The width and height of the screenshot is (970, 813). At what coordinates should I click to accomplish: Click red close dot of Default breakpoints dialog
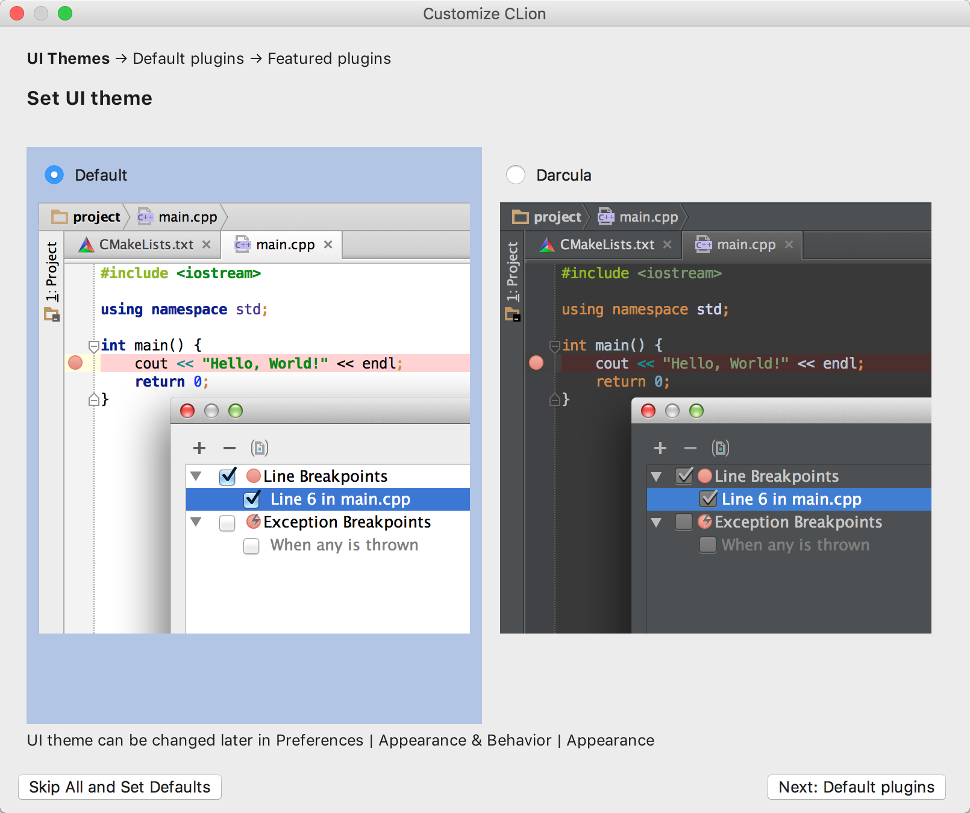(x=187, y=411)
